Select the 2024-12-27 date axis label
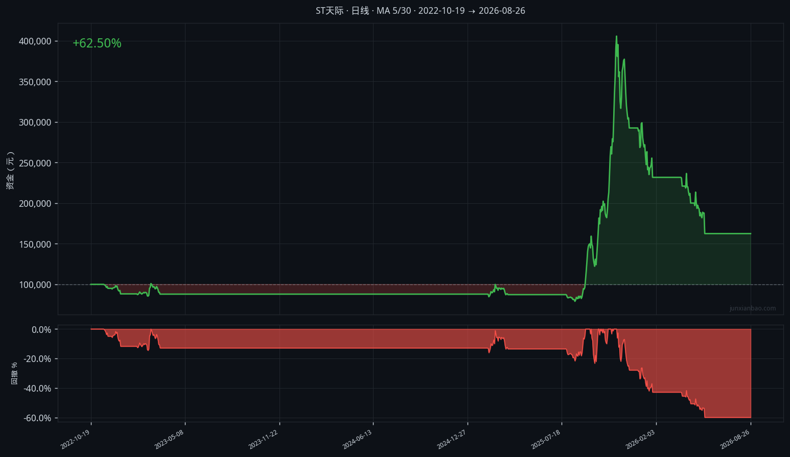 coord(452,439)
